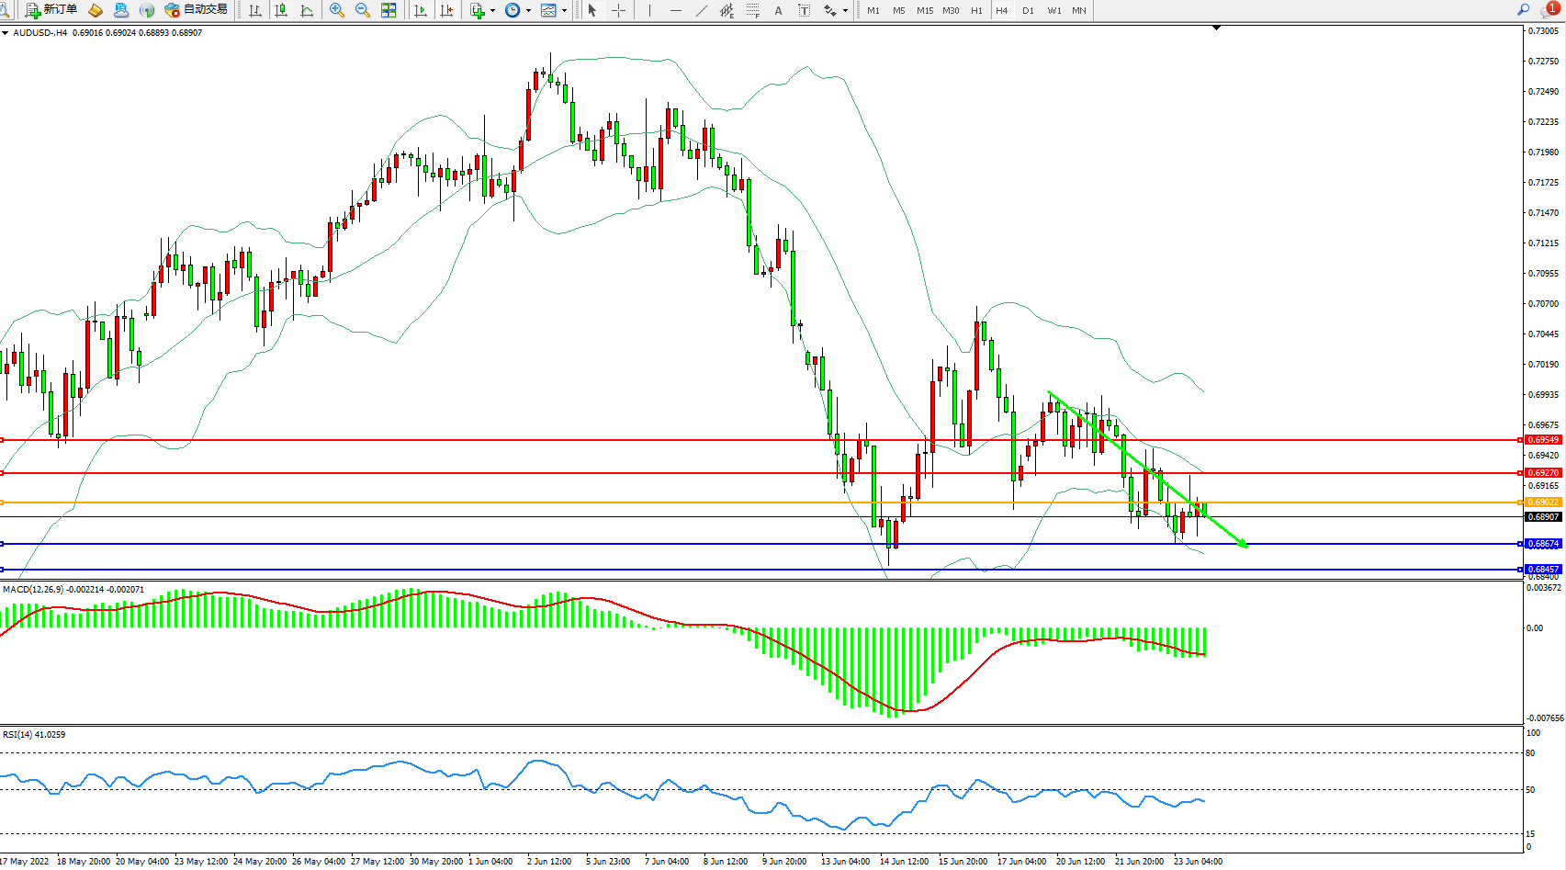Select the line chart mode icon

307,10
